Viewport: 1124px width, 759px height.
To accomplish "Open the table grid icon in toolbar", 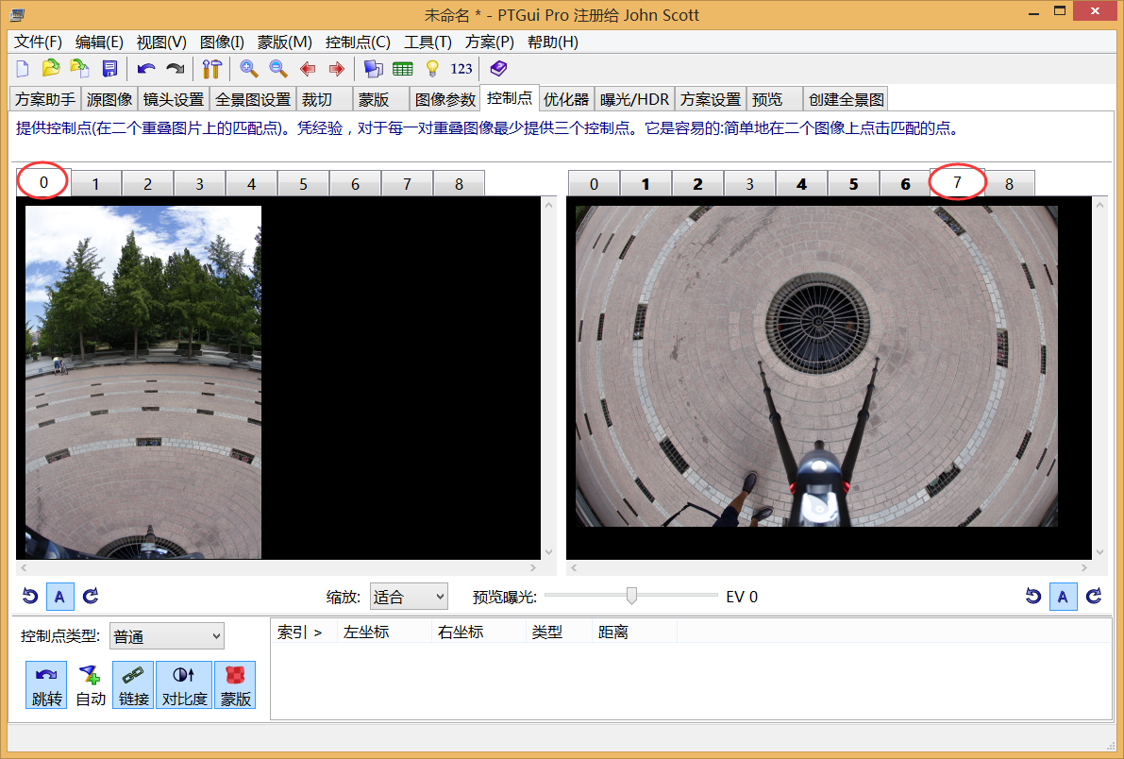I will coord(403,68).
